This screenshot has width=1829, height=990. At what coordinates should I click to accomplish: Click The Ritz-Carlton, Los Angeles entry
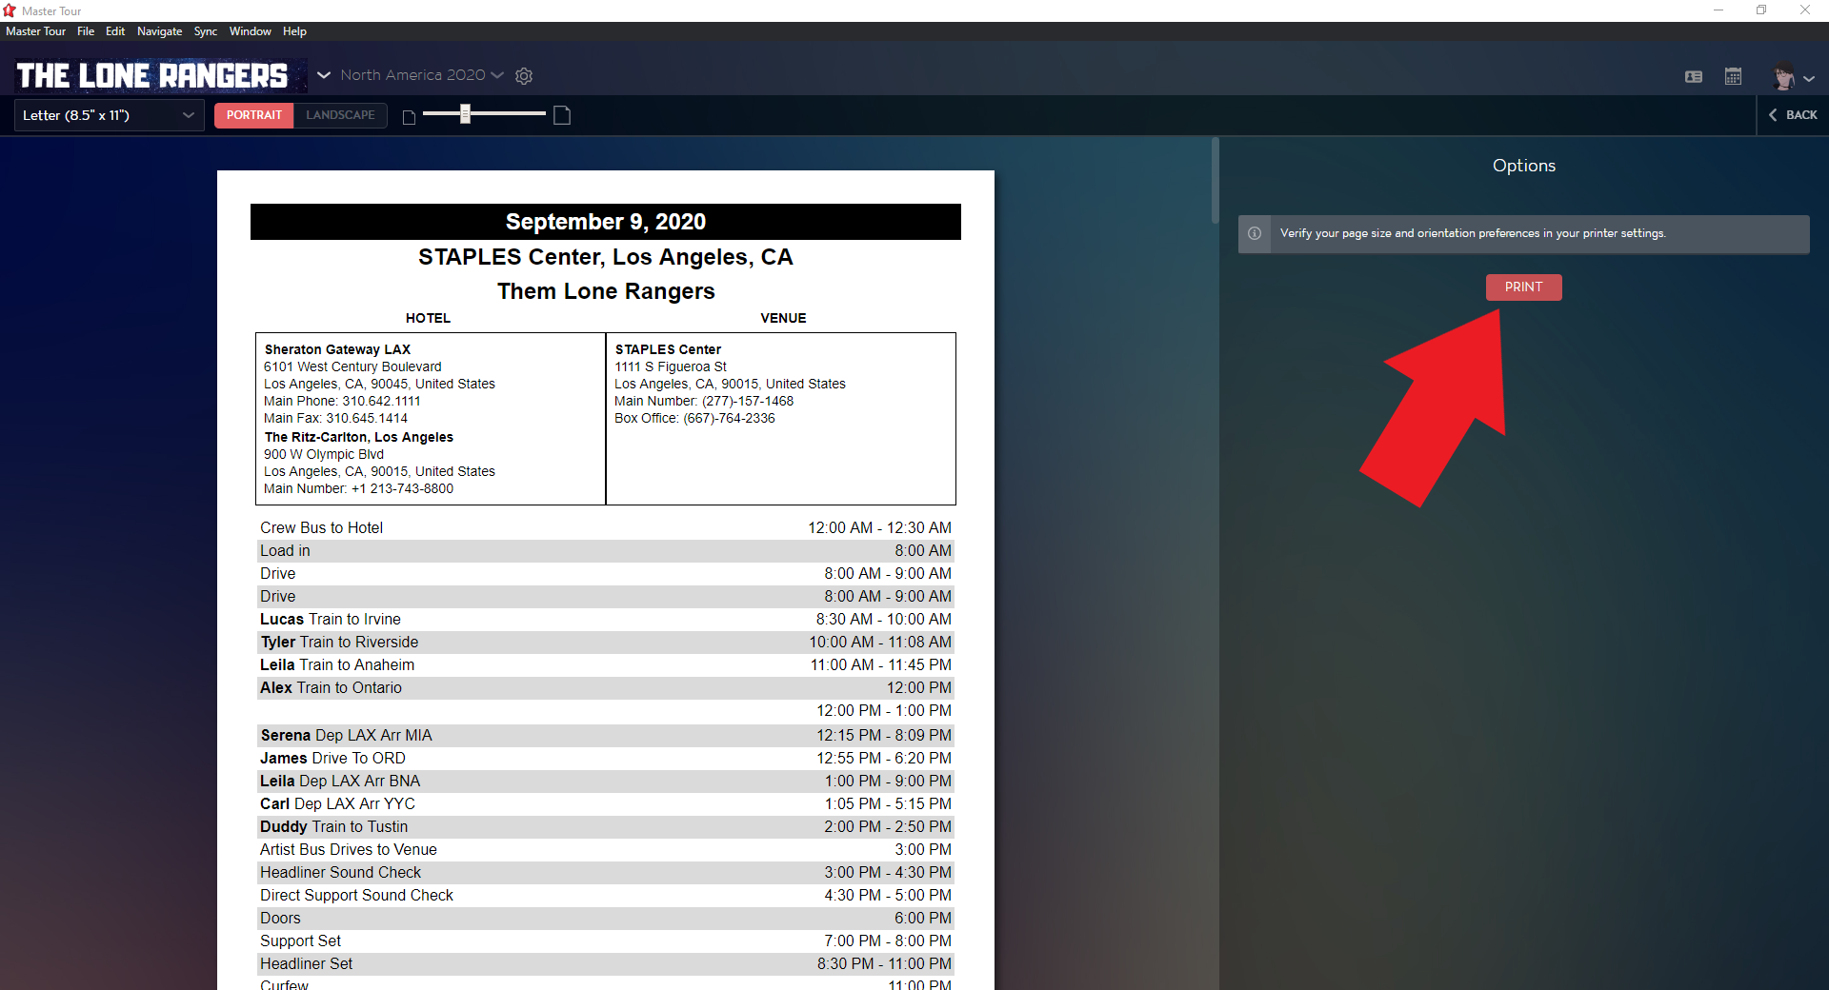click(x=359, y=437)
